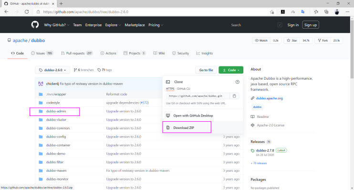Open browser settings ellipsis menu
This screenshot has height=190, width=354.
tap(347, 12)
